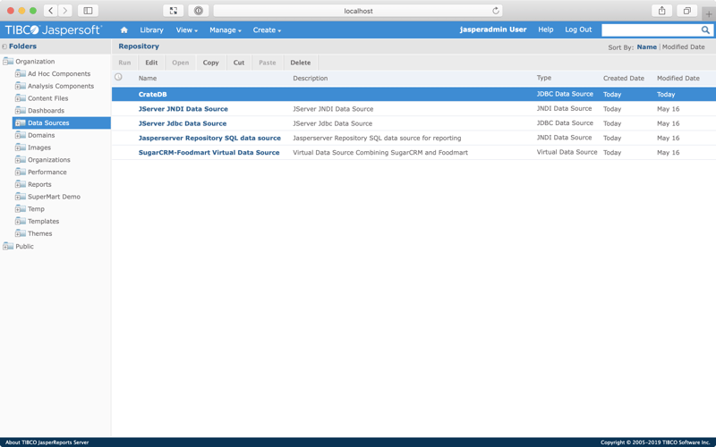Open SugarCRM-Foodmart Virtual Data Source
This screenshot has width=716, height=447.
click(x=209, y=153)
